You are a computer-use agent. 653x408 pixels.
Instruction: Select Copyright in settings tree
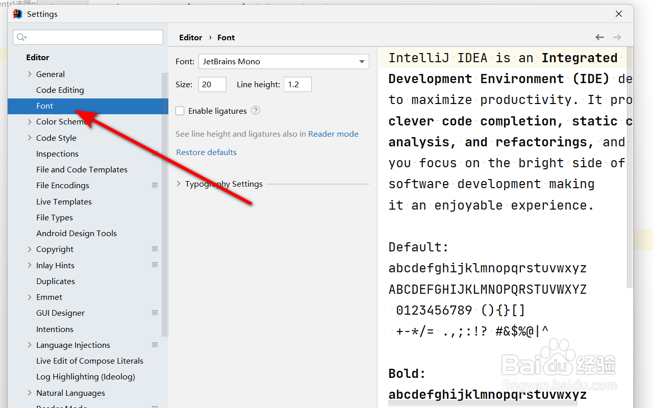(x=55, y=249)
